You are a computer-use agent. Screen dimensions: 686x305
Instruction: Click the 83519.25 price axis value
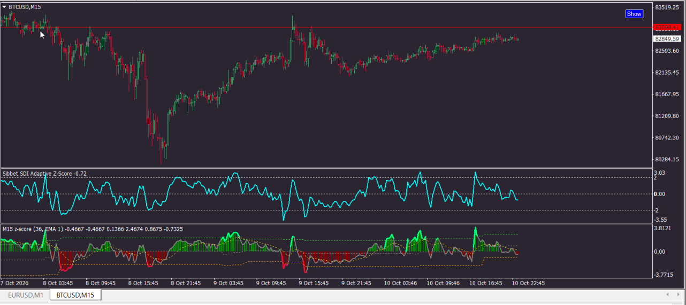(x=667, y=7)
